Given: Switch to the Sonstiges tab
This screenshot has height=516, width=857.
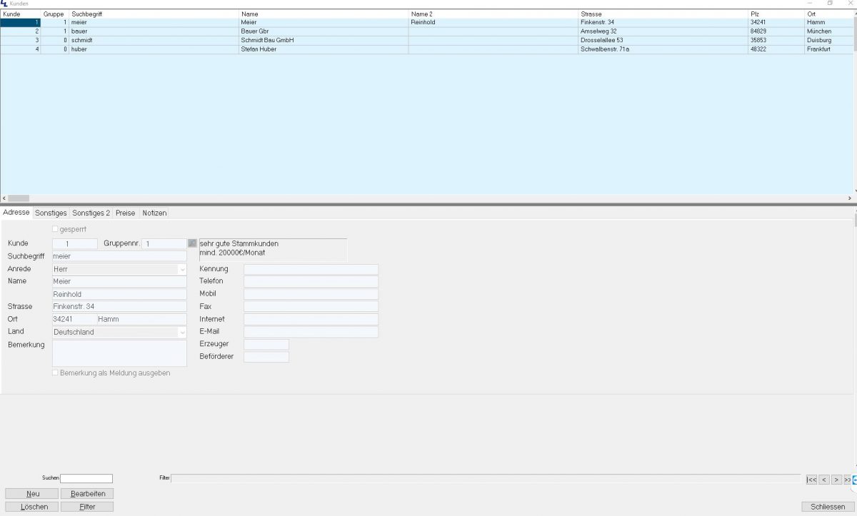Looking at the screenshot, I should point(51,213).
